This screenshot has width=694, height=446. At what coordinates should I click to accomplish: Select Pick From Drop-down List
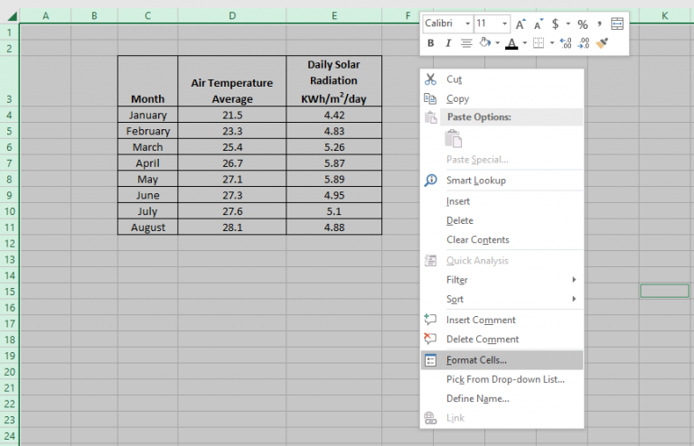pos(502,379)
